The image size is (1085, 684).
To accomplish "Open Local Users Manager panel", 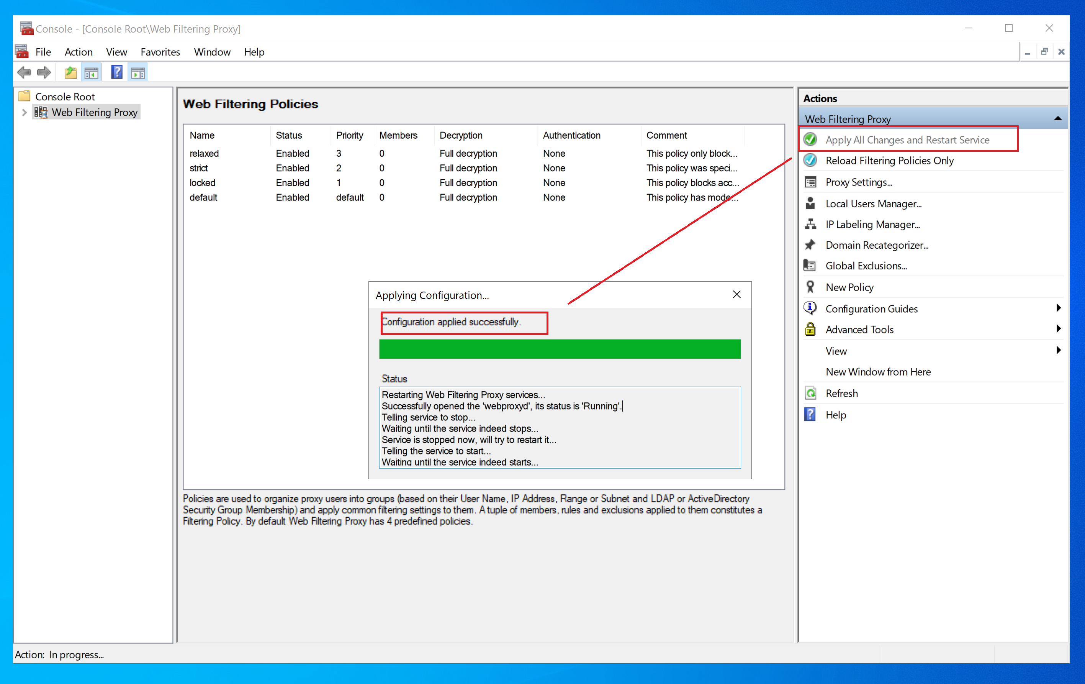I will pyautogui.click(x=874, y=203).
